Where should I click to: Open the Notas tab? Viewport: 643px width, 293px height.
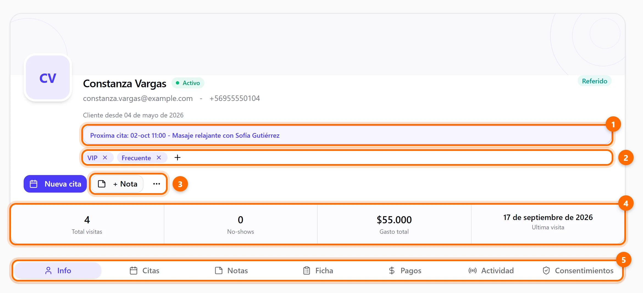[x=231, y=271]
